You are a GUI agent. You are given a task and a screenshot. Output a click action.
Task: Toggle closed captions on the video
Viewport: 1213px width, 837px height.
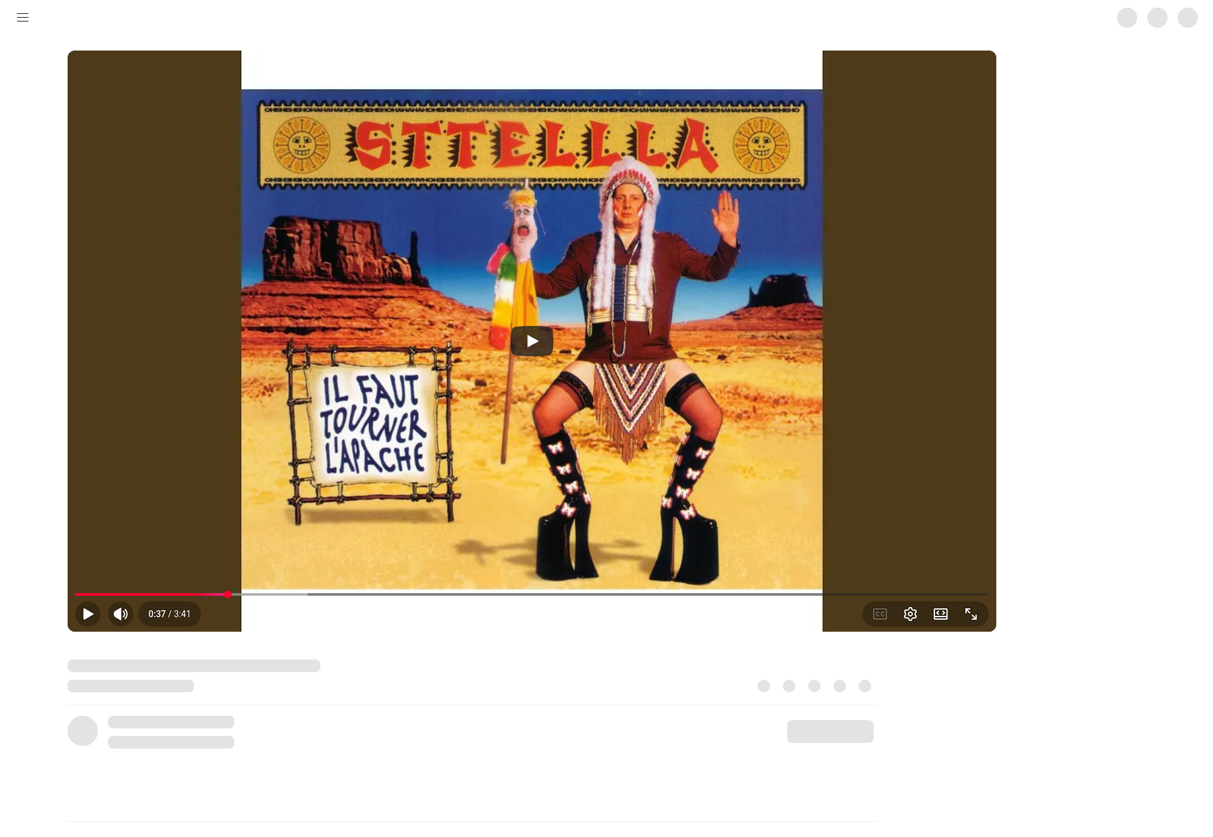pos(880,614)
